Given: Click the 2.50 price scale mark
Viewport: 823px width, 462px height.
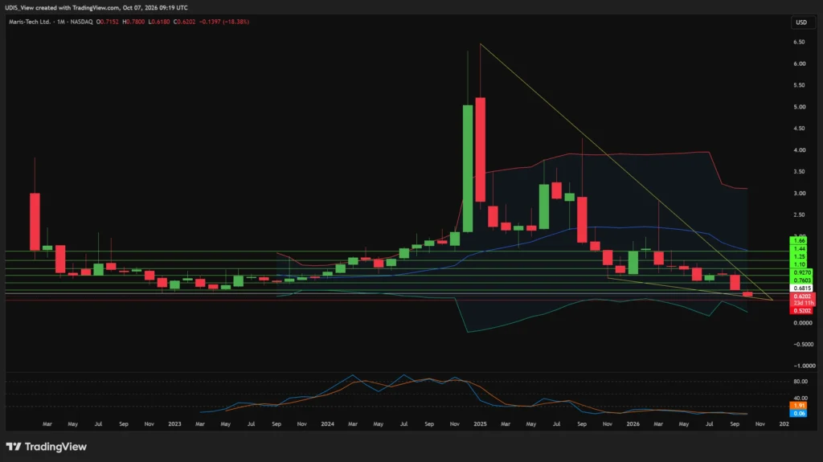Looking at the screenshot, I should pyautogui.click(x=800, y=215).
